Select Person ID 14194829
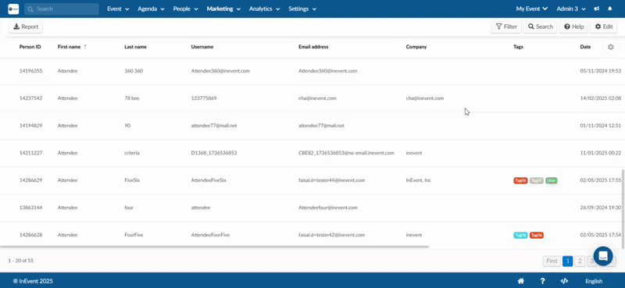625x288 pixels. pyautogui.click(x=30, y=126)
